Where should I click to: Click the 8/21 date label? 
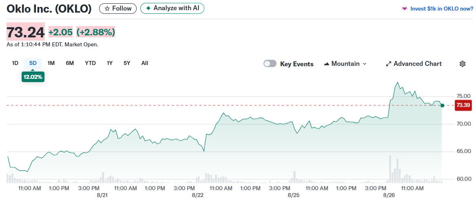click(x=102, y=195)
